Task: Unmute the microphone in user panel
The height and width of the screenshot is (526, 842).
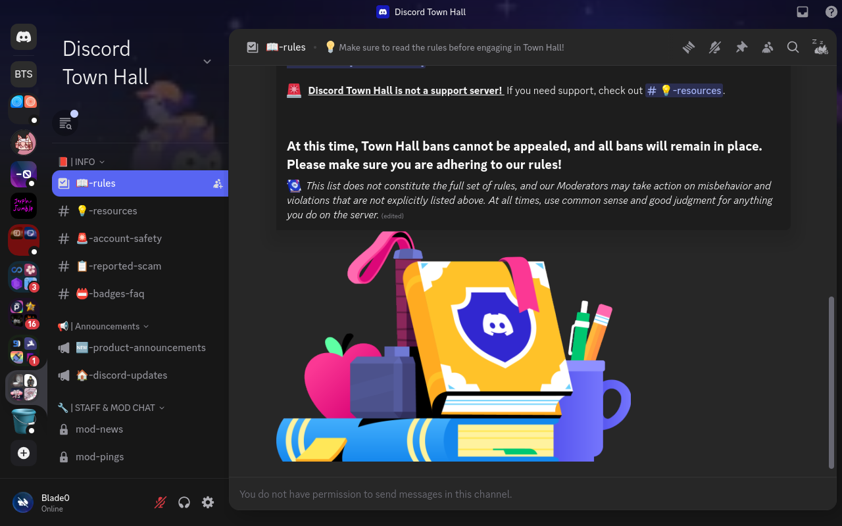Action: (161, 502)
